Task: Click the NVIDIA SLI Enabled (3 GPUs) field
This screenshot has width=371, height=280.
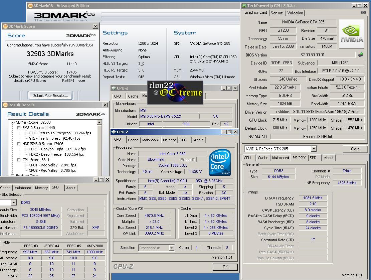Action: pos(317,137)
